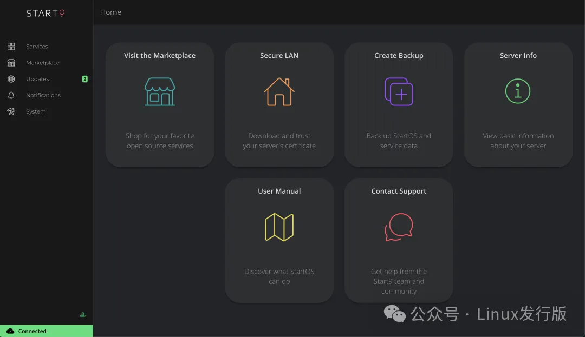This screenshot has height=337, width=585.
Task: Click the "Visit the Marketplace" card title
Action: coord(160,56)
